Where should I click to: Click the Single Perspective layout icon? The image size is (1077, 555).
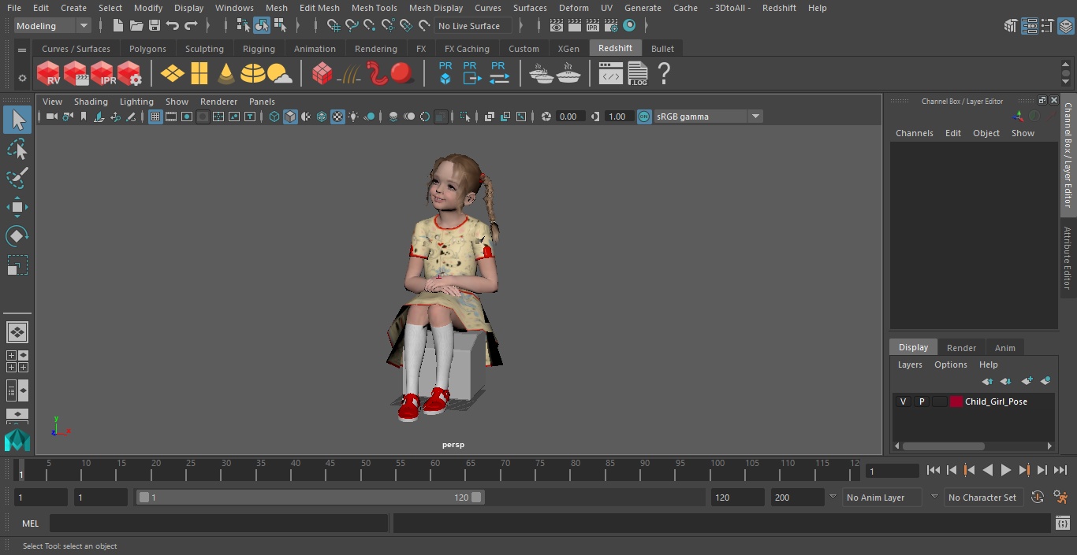pyautogui.click(x=17, y=332)
